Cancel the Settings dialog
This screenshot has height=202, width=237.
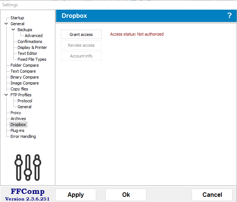(x=212, y=195)
